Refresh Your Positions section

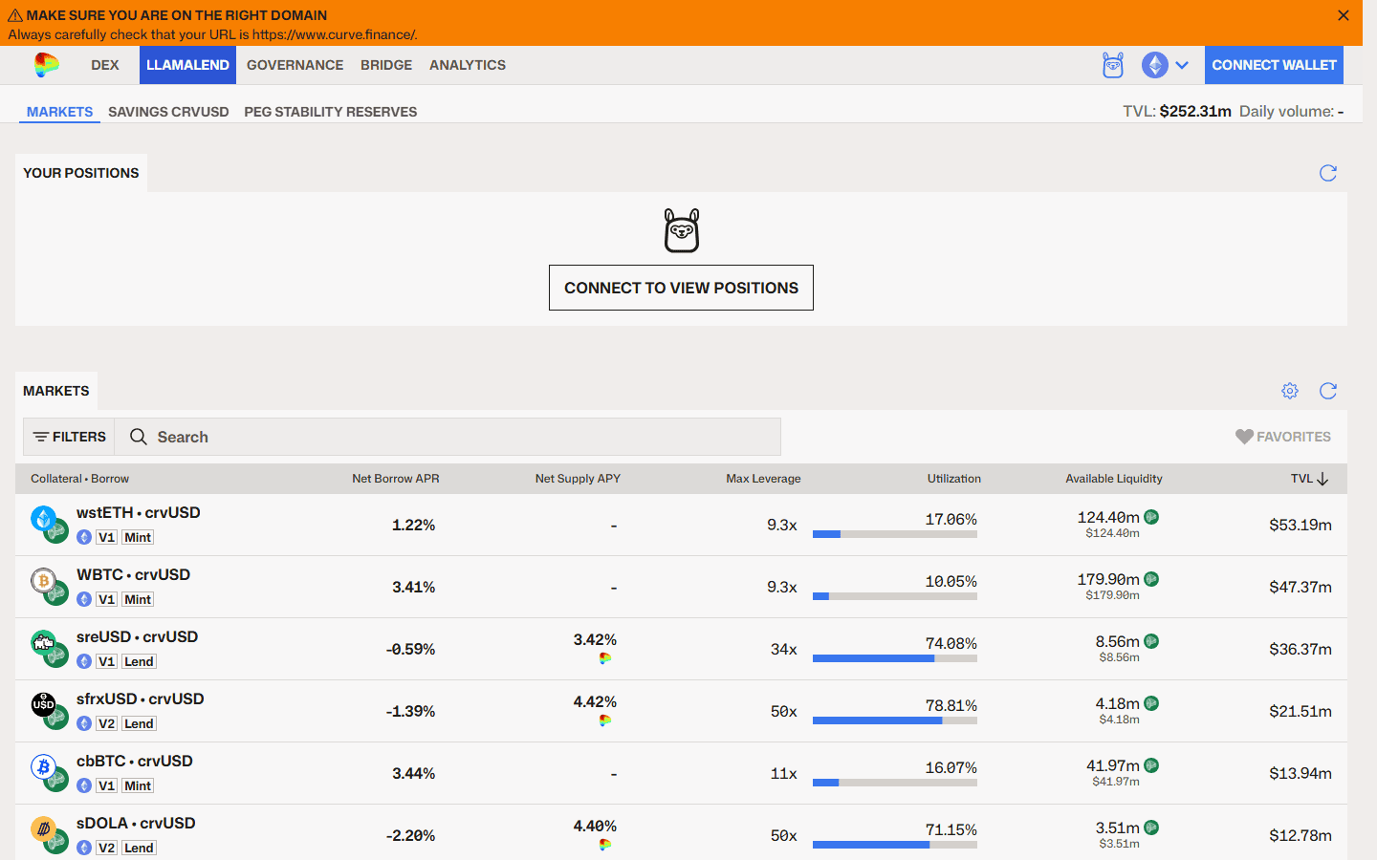pos(1328,173)
